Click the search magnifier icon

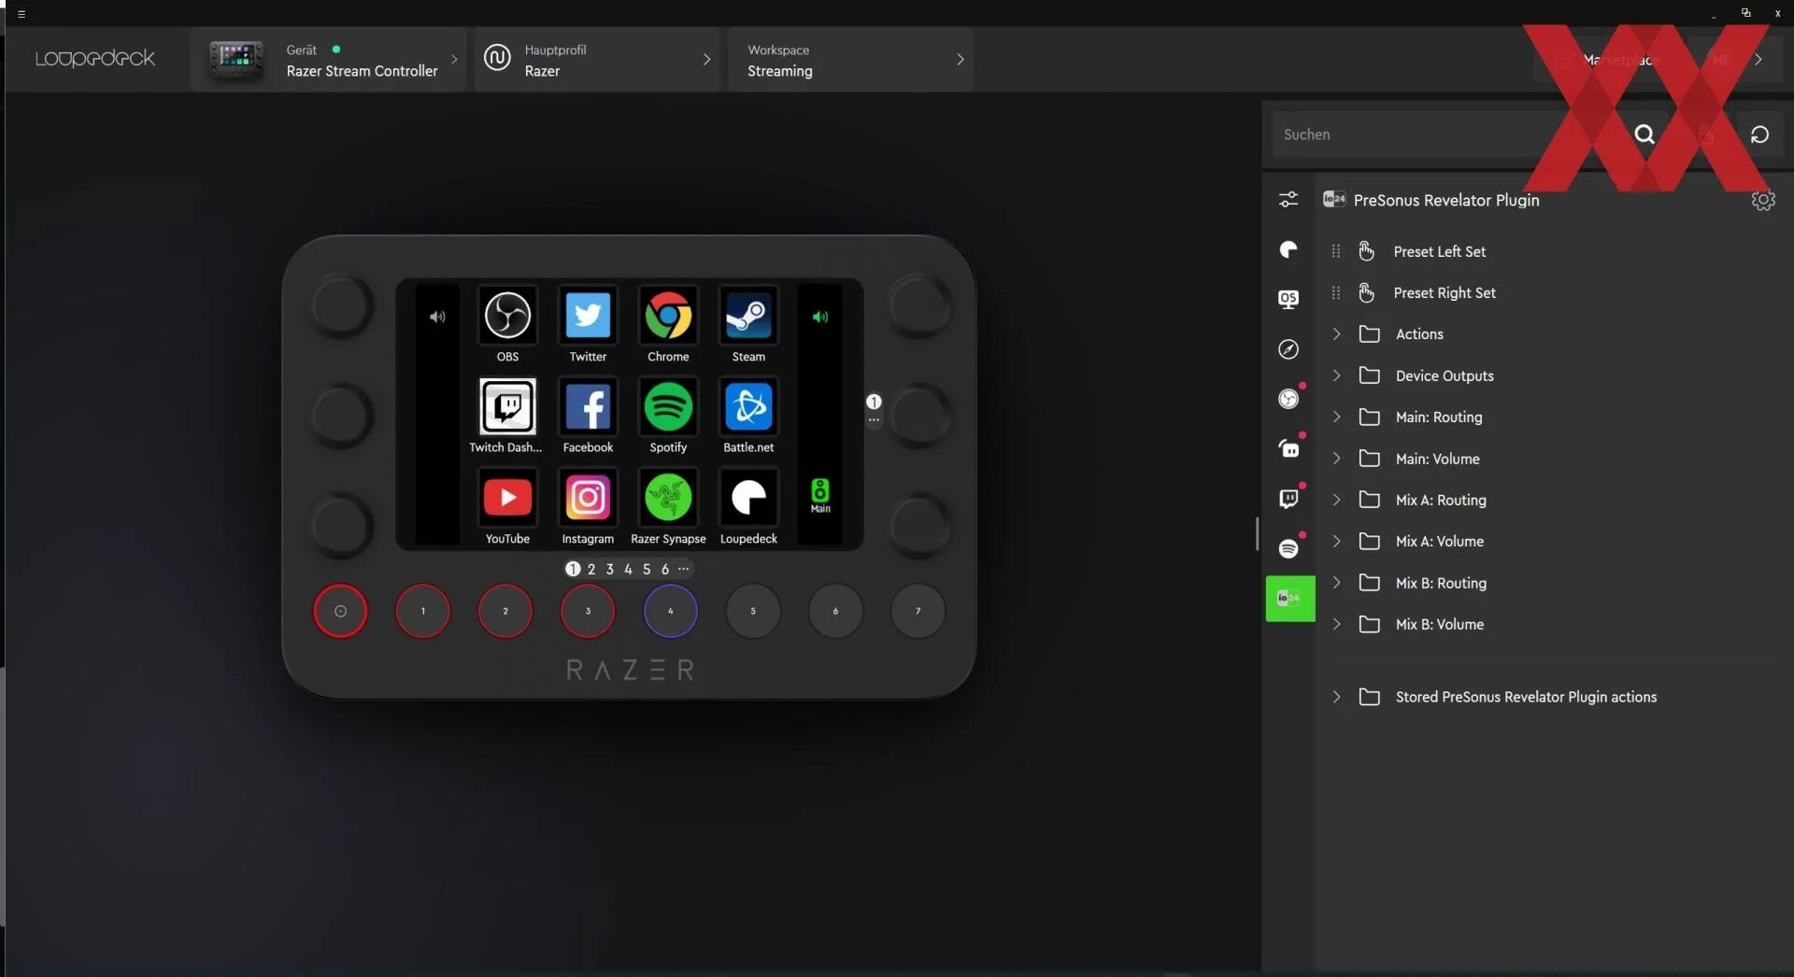1644,135
